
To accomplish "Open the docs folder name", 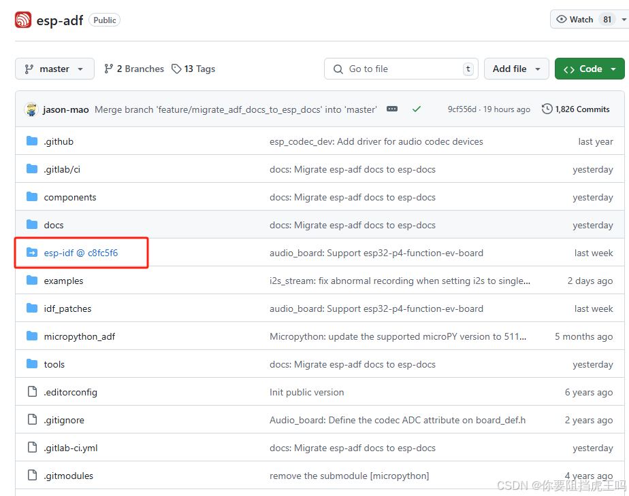I will coord(54,225).
